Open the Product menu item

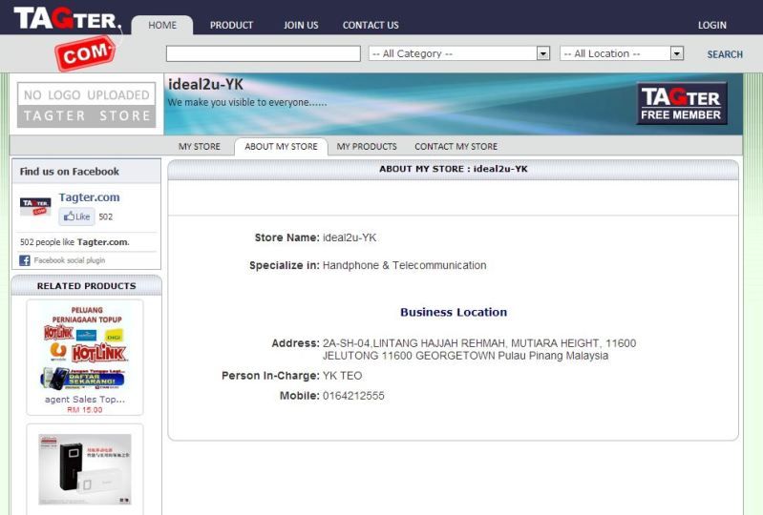coord(231,25)
